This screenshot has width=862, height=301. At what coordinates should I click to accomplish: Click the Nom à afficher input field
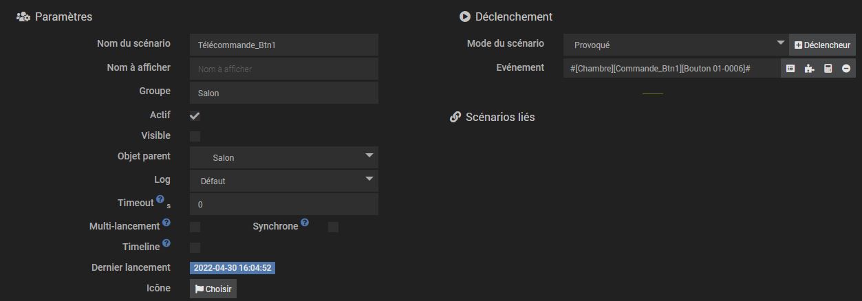[x=284, y=69]
